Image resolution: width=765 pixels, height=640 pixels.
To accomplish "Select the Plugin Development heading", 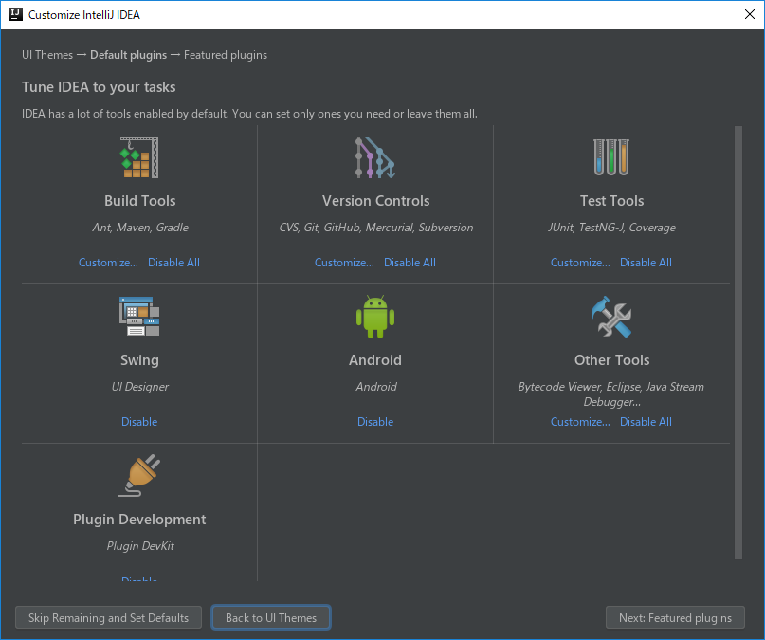I will point(139,519).
